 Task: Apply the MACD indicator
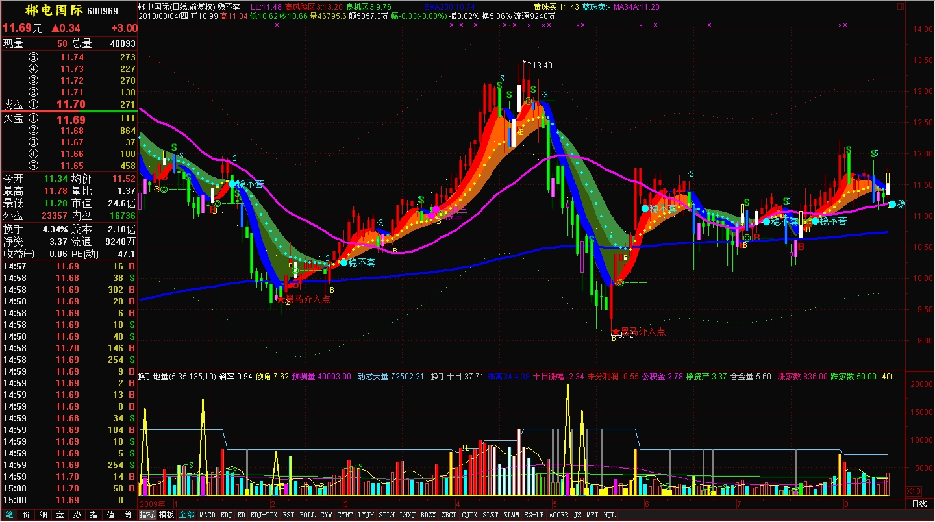[207, 515]
